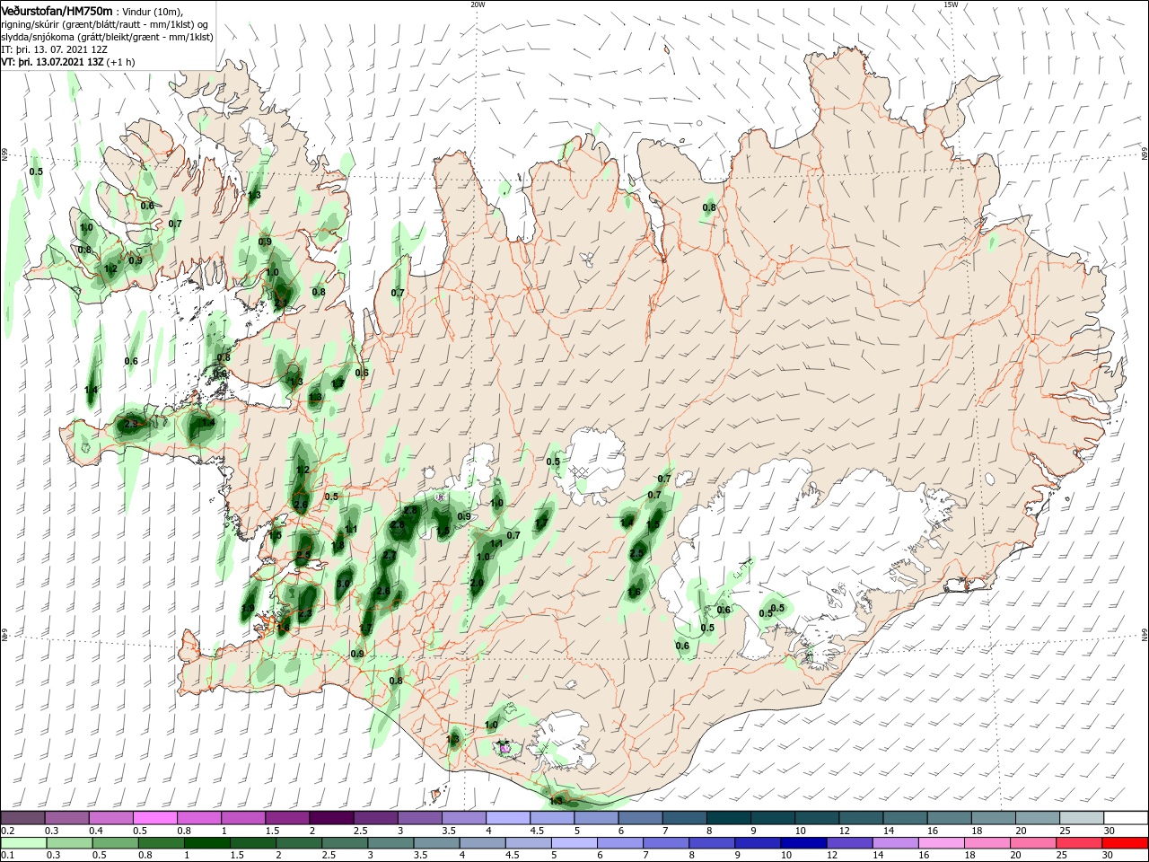The height and width of the screenshot is (862, 1149).
Task: Click the 0.1 scale label under lower legend
Action: tap(8, 856)
